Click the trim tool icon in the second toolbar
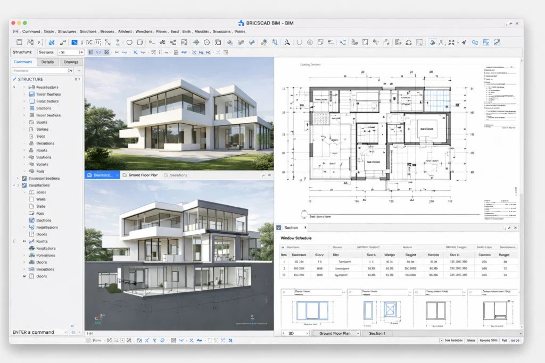The height and width of the screenshot is (363, 545). (135, 52)
